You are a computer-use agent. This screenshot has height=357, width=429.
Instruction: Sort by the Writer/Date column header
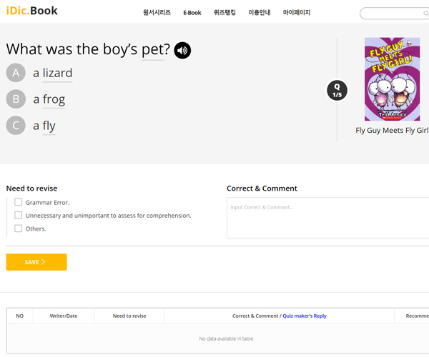[64, 316]
